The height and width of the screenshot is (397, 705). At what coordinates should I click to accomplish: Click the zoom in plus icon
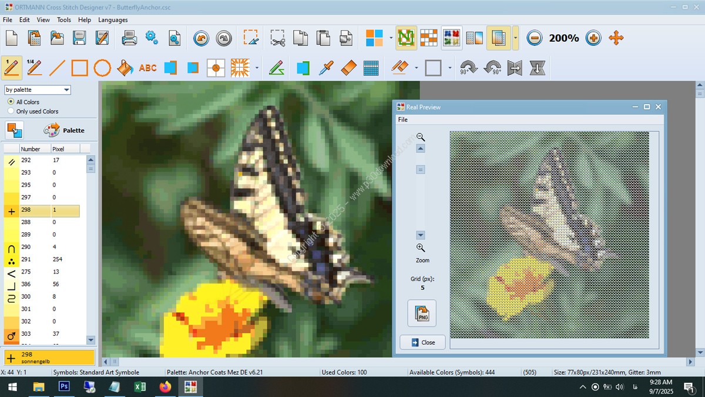click(x=593, y=38)
